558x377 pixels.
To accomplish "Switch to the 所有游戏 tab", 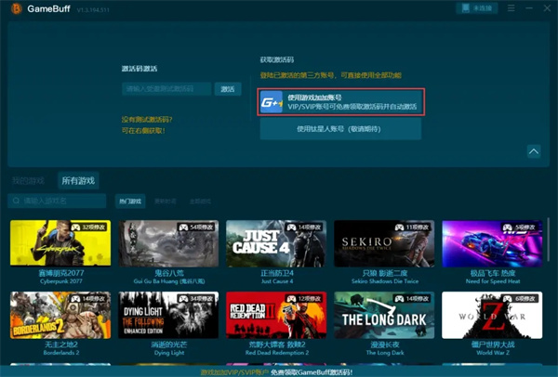I will click(x=78, y=179).
